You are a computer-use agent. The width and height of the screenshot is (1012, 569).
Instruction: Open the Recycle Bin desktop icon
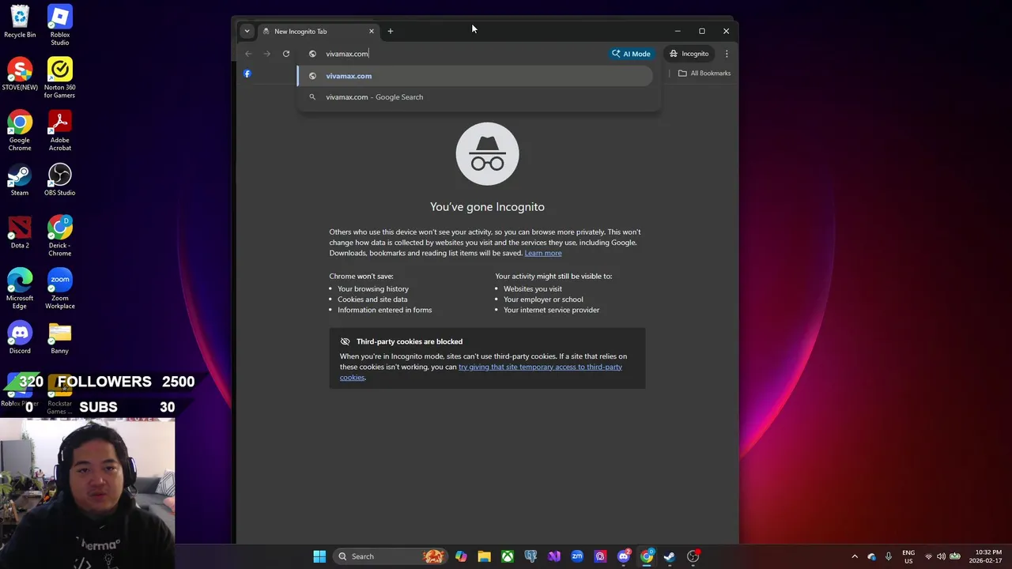tap(20, 21)
